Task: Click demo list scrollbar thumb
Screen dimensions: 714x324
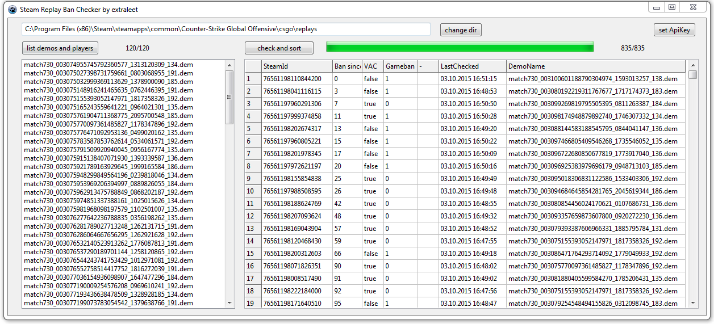Action: 229,97
